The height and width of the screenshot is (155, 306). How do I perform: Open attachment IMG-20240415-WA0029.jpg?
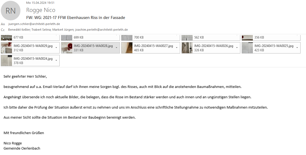(x=30, y=48)
